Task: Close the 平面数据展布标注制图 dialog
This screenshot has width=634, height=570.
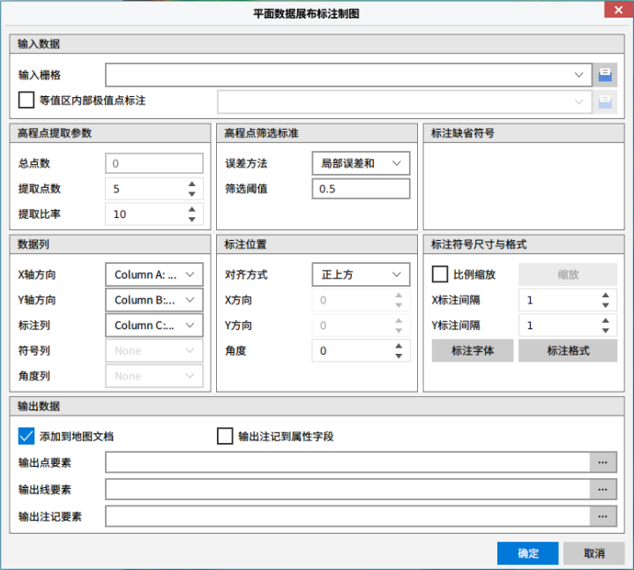Action: (616, 11)
